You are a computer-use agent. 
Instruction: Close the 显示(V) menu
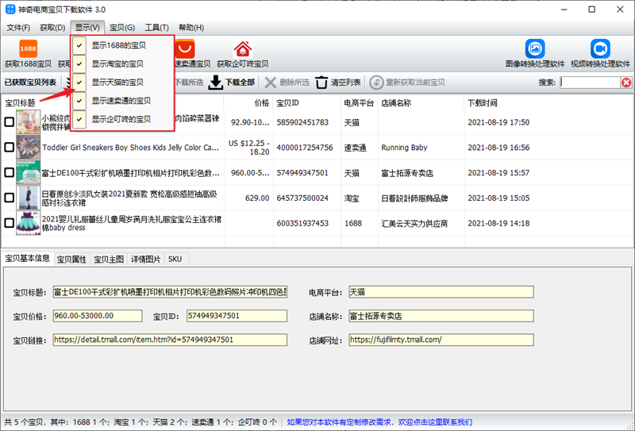(x=87, y=28)
